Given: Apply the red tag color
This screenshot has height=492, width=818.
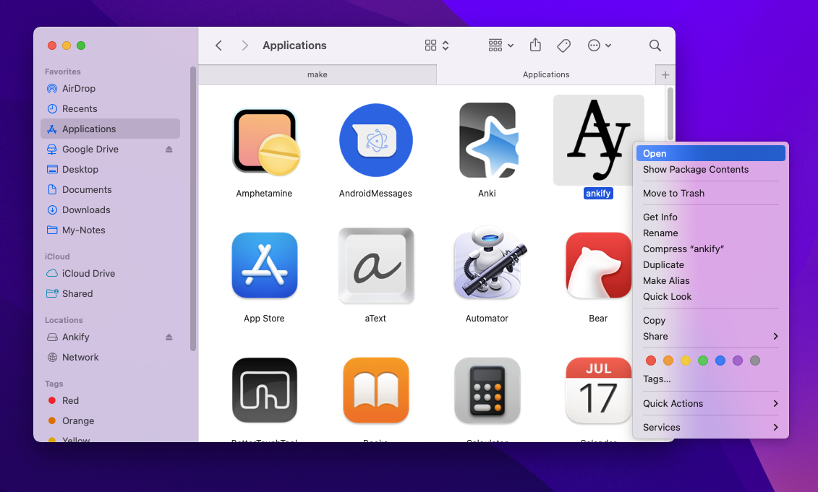Looking at the screenshot, I should point(650,361).
